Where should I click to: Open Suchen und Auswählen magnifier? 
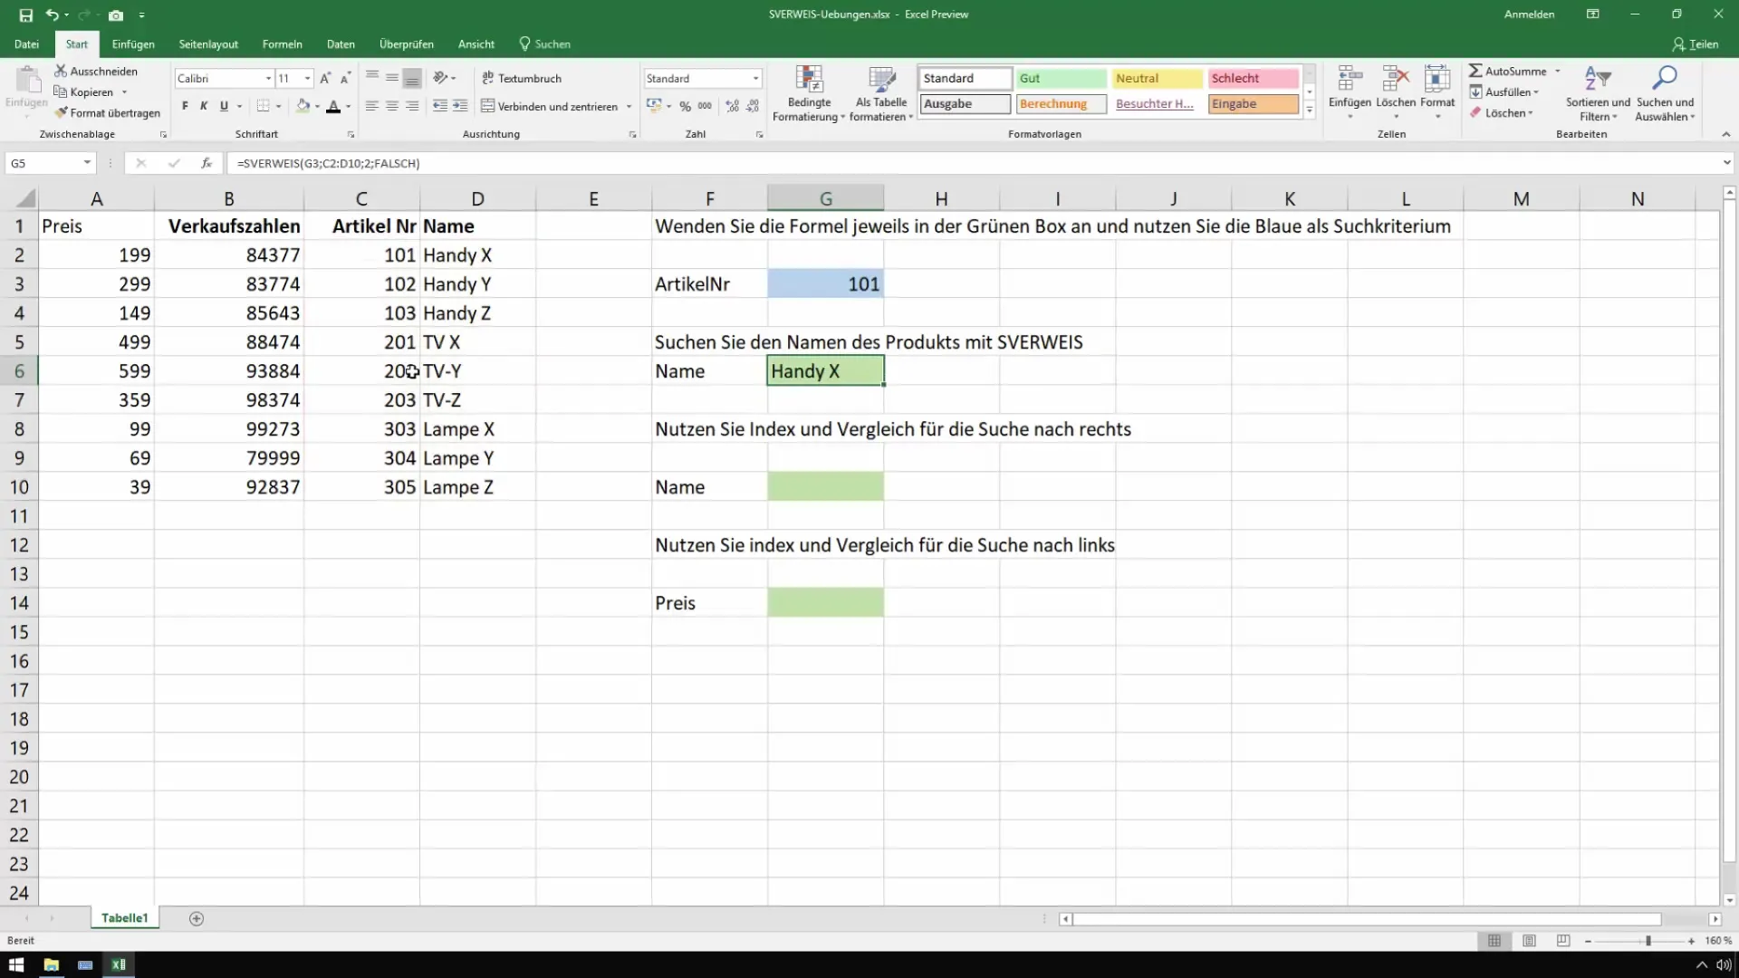pyautogui.click(x=1665, y=93)
